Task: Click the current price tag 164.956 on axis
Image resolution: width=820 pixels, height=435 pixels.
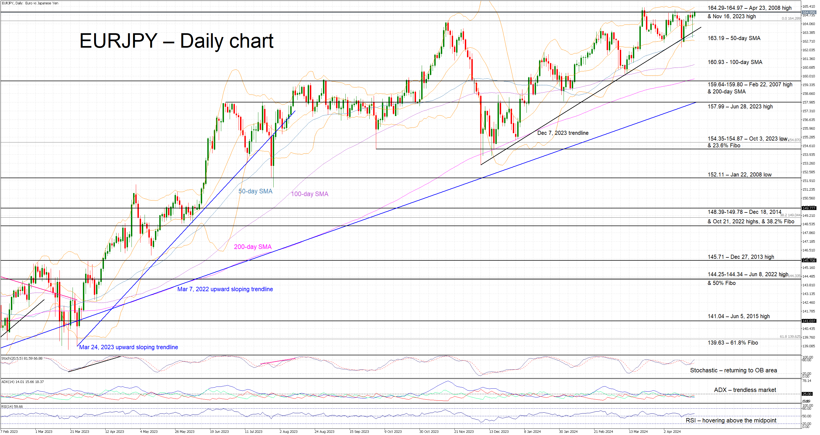Action: tap(809, 12)
